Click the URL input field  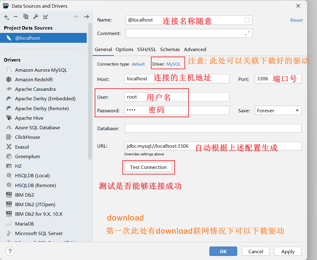pyautogui.click(x=213, y=146)
